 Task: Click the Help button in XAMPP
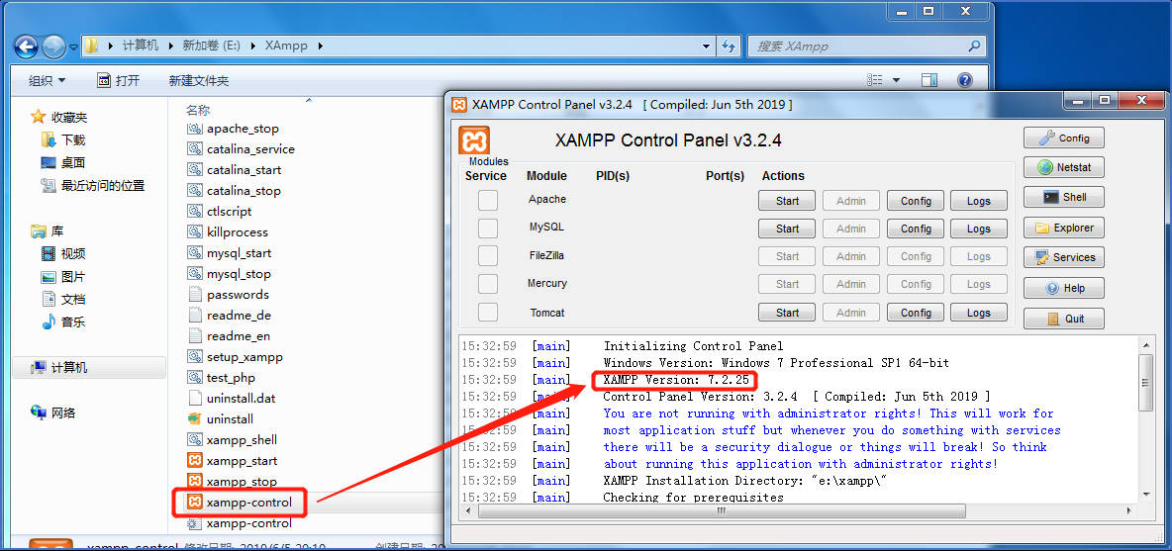(1063, 288)
